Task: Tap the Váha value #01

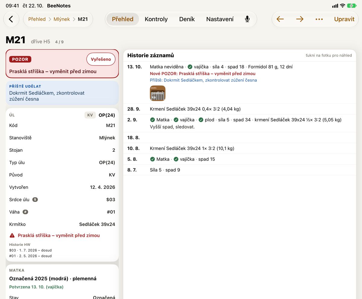Action: point(111,212)
